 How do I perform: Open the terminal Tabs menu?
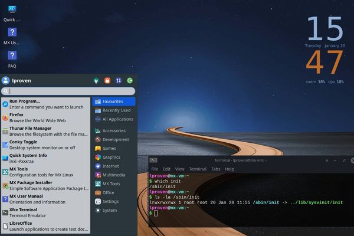tap(215, 169)
